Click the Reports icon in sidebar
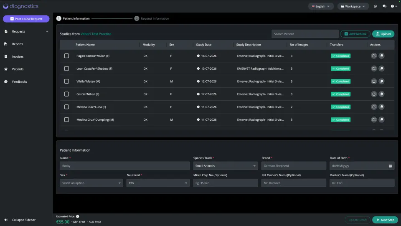 [x=5, y=44]
